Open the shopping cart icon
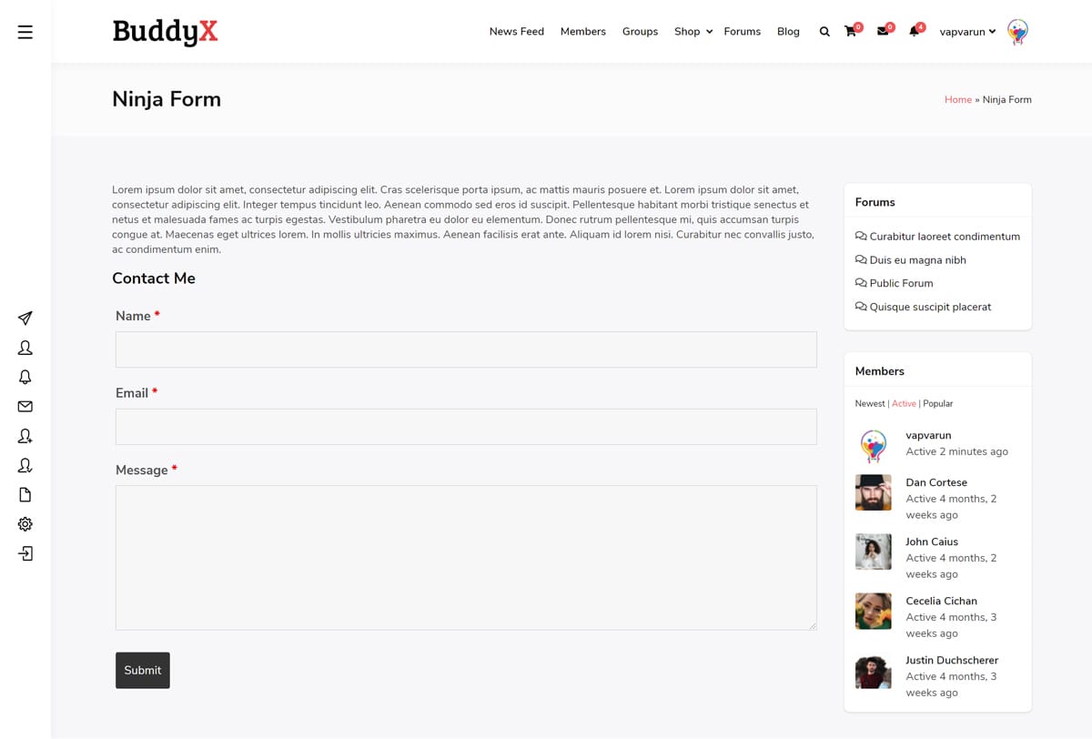The height and width of the screenshot is (739, 1092). click(850, 32)
